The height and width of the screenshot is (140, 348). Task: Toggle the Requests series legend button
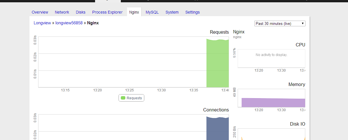pyautogui.click(x=131, y=98)
